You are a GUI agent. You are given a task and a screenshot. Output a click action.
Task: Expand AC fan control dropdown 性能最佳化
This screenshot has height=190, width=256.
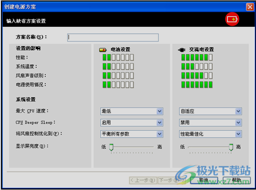click(210, 134)
